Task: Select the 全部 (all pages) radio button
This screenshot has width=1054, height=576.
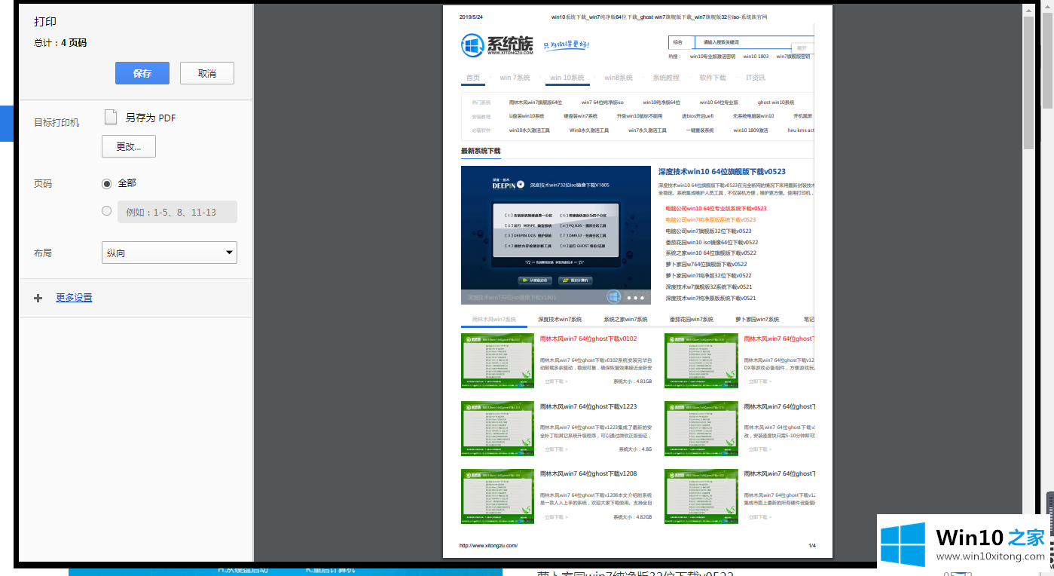Action: click(106, 183)
